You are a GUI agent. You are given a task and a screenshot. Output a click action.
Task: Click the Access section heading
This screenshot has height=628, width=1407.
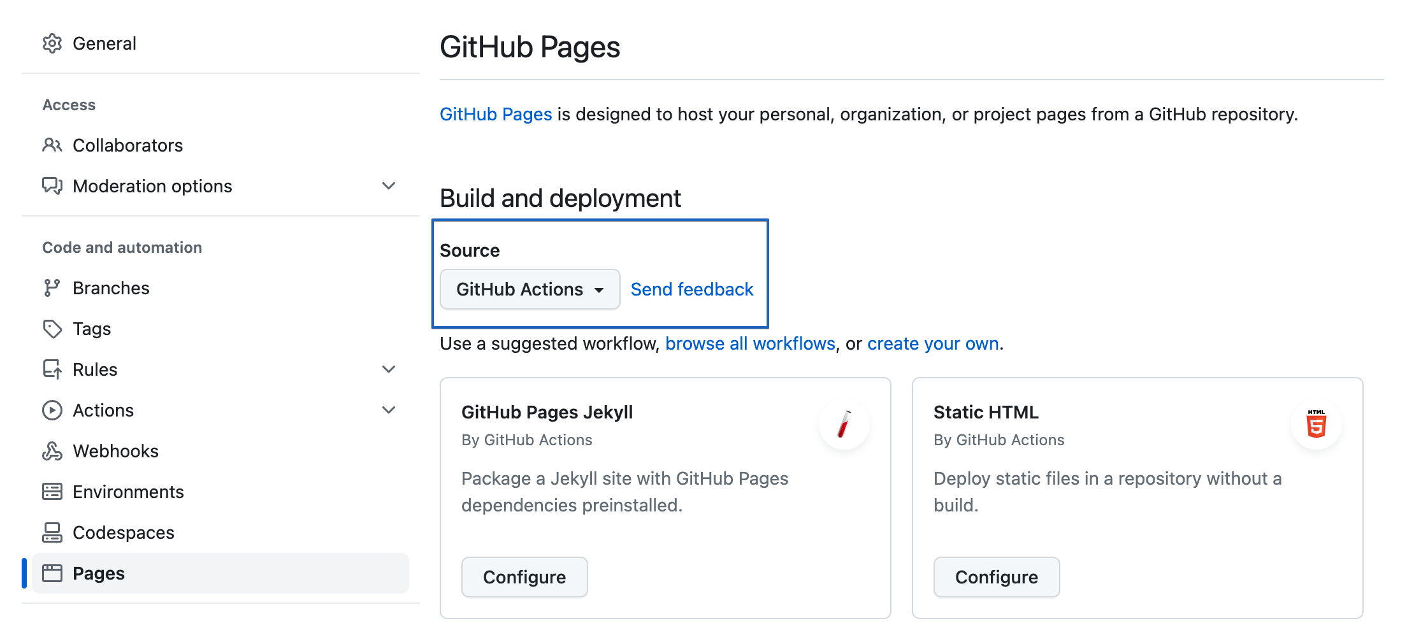(69, 105)
